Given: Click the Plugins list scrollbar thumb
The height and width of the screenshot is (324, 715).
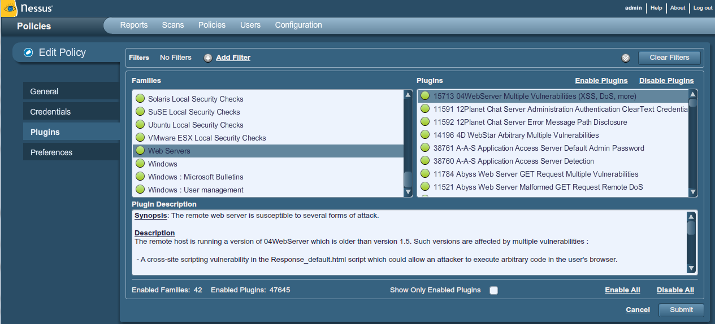Looking at the screenshot, I should pos(693,103).
